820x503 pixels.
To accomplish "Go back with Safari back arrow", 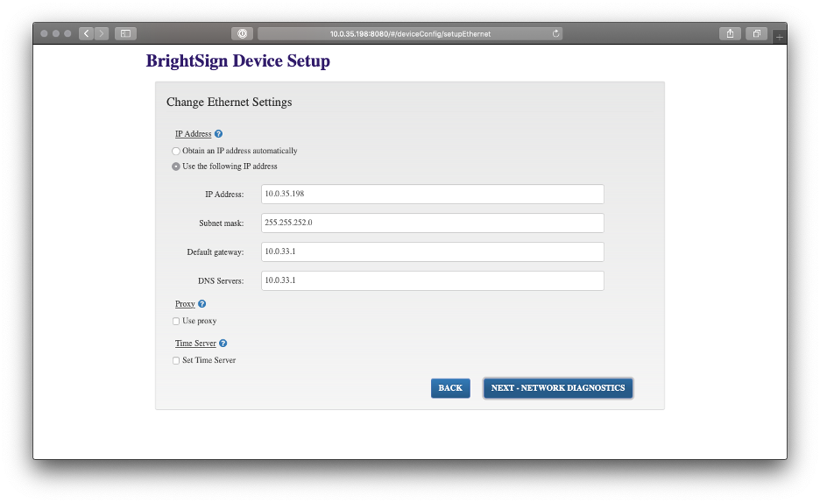I will (86, 33).
